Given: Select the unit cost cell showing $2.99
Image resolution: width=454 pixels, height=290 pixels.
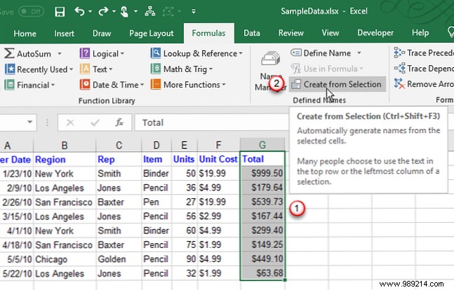Looking at the screenshot, I should coord(219,216).
